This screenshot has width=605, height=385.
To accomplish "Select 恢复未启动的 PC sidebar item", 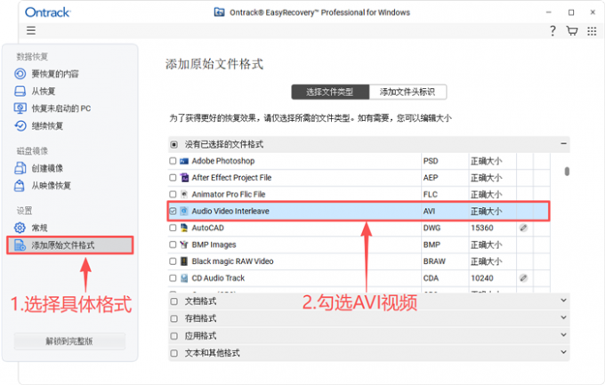I will [61, 108].
